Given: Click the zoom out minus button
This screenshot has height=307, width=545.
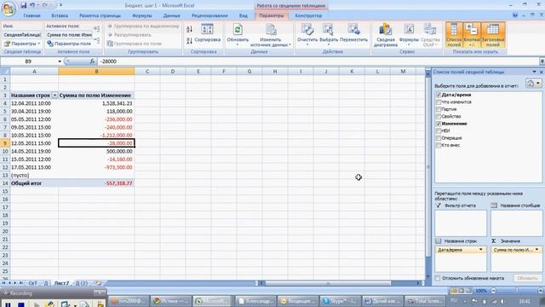Looking at the screenshot, I should (493, 290).
